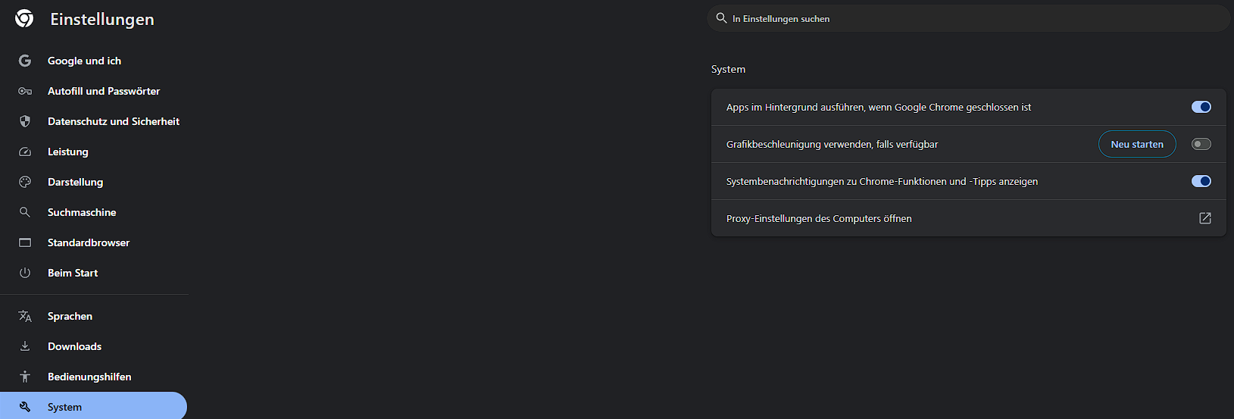Click Proxy-Einstellungen des Computers öffnen
Screen dimensions: 1234x419
pyautogui.click(x=819, y=218)
